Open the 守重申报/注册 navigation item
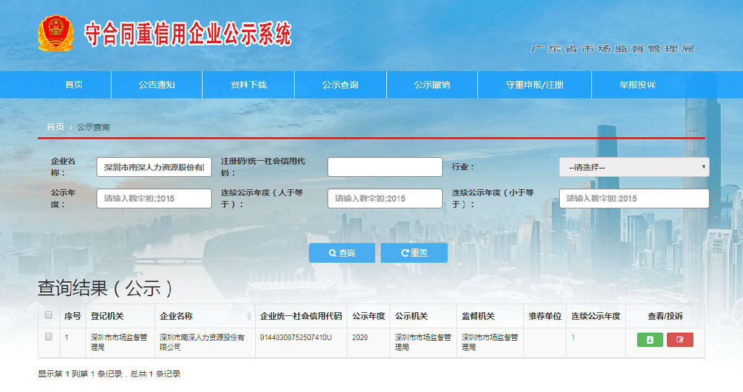Screen dimensions: 743x392 tap(533, 84)
